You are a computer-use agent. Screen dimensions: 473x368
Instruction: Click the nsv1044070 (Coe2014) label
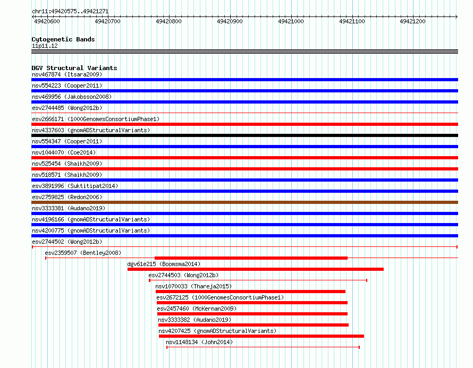(64, 152)
